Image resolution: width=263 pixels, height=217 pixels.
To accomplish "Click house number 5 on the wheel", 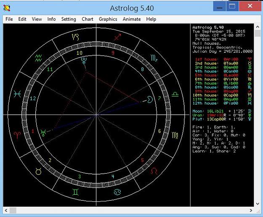I will click(x=142, y=160).
